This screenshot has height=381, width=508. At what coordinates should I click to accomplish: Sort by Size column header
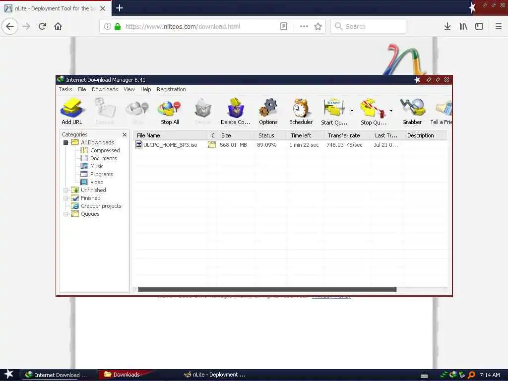(x=236, y=135)
